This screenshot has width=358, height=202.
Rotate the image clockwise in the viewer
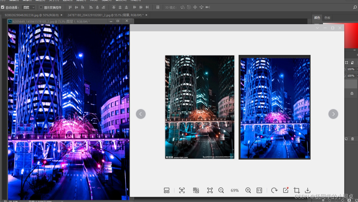pyautogui.click(x=274, y=190)
